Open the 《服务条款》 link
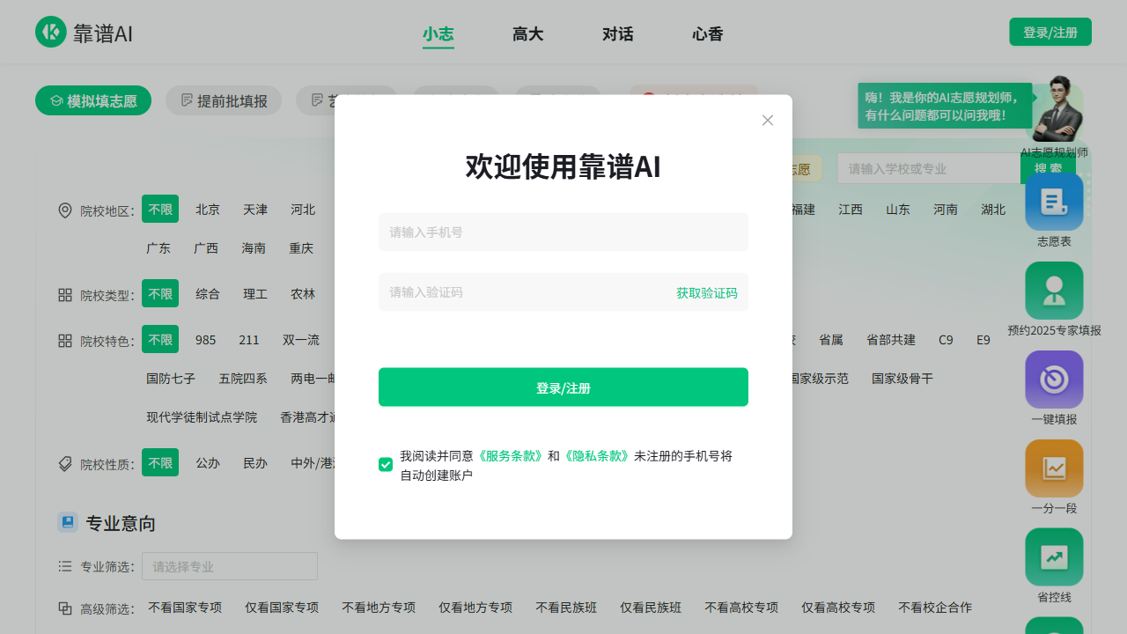 coord(510,456)
